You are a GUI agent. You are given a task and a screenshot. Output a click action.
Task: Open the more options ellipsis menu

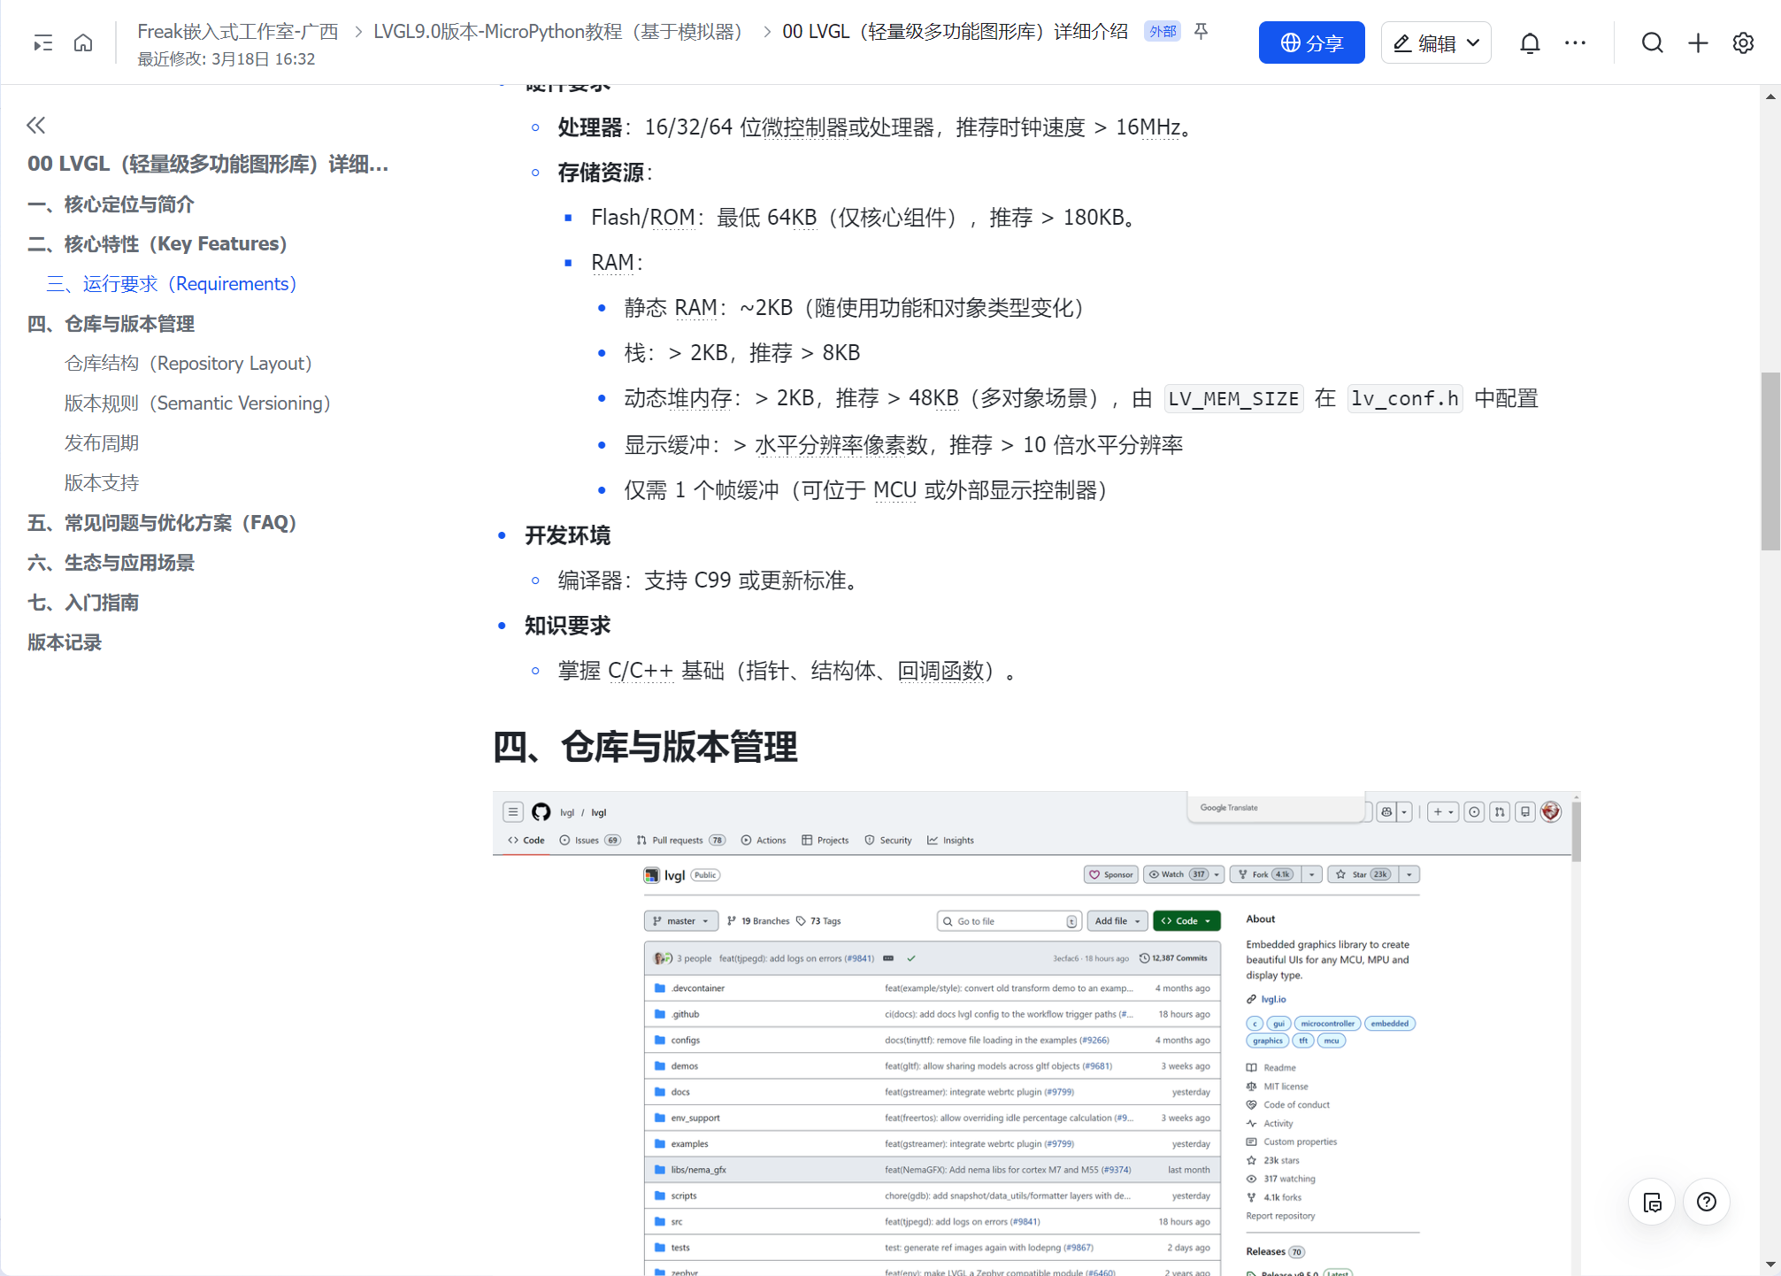click(1576, 42)
